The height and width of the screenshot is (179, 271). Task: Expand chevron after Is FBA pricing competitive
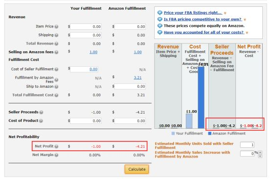tap(245, 20)
